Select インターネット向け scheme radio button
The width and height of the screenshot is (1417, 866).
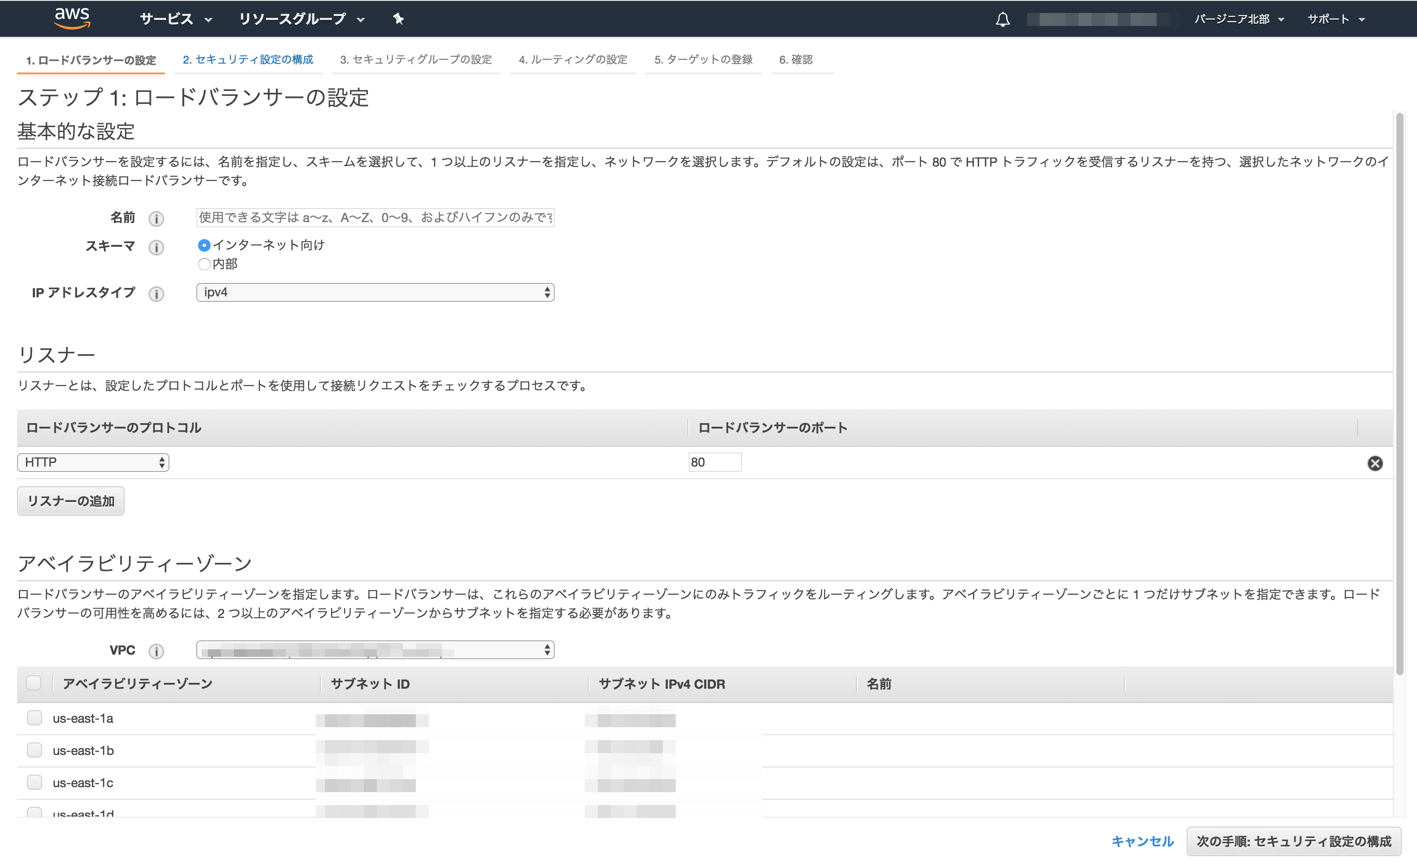203,245
